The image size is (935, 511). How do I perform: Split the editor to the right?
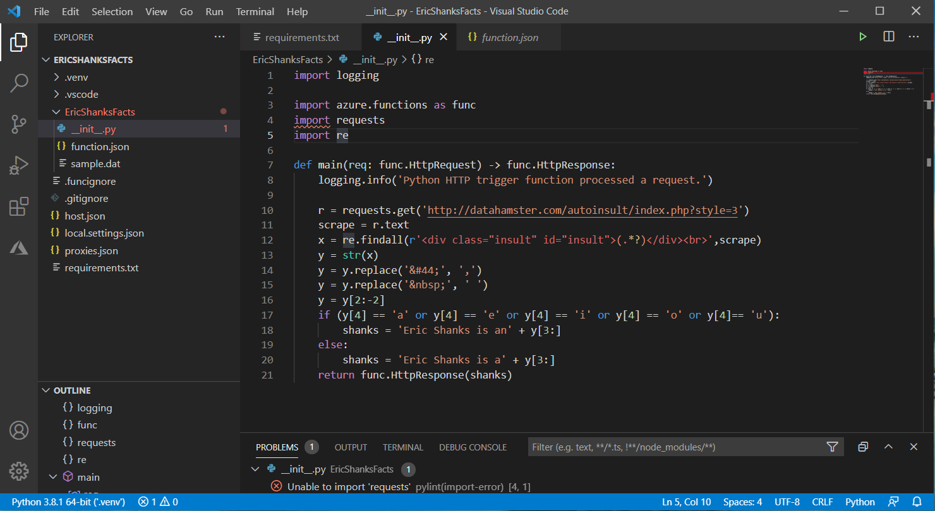pyautogui.click(x=889, y=37)
